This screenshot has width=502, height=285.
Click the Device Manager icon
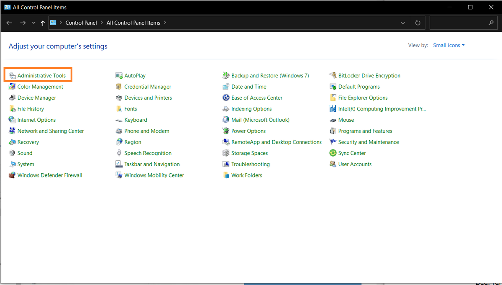(x=12, y=98)
